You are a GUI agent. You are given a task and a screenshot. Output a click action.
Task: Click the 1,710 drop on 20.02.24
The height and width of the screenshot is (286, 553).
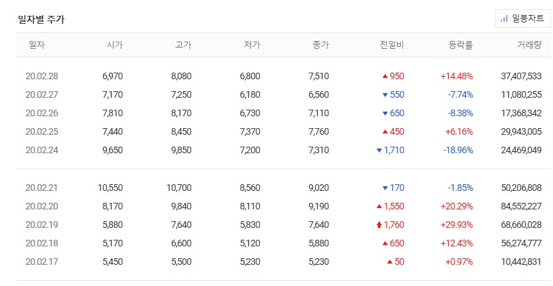390,150
